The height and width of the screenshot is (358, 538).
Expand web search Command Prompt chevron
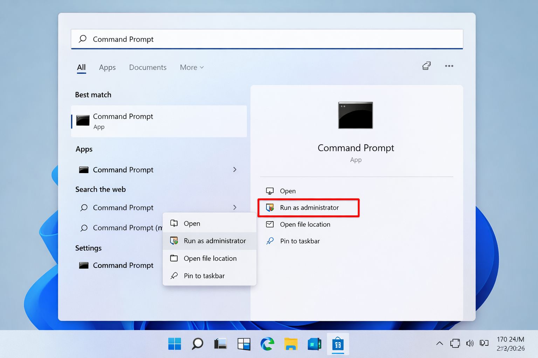pyautogui.click(x=235, y=207)
